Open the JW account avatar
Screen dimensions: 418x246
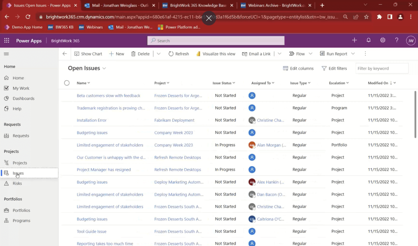[x=411, y=40]
